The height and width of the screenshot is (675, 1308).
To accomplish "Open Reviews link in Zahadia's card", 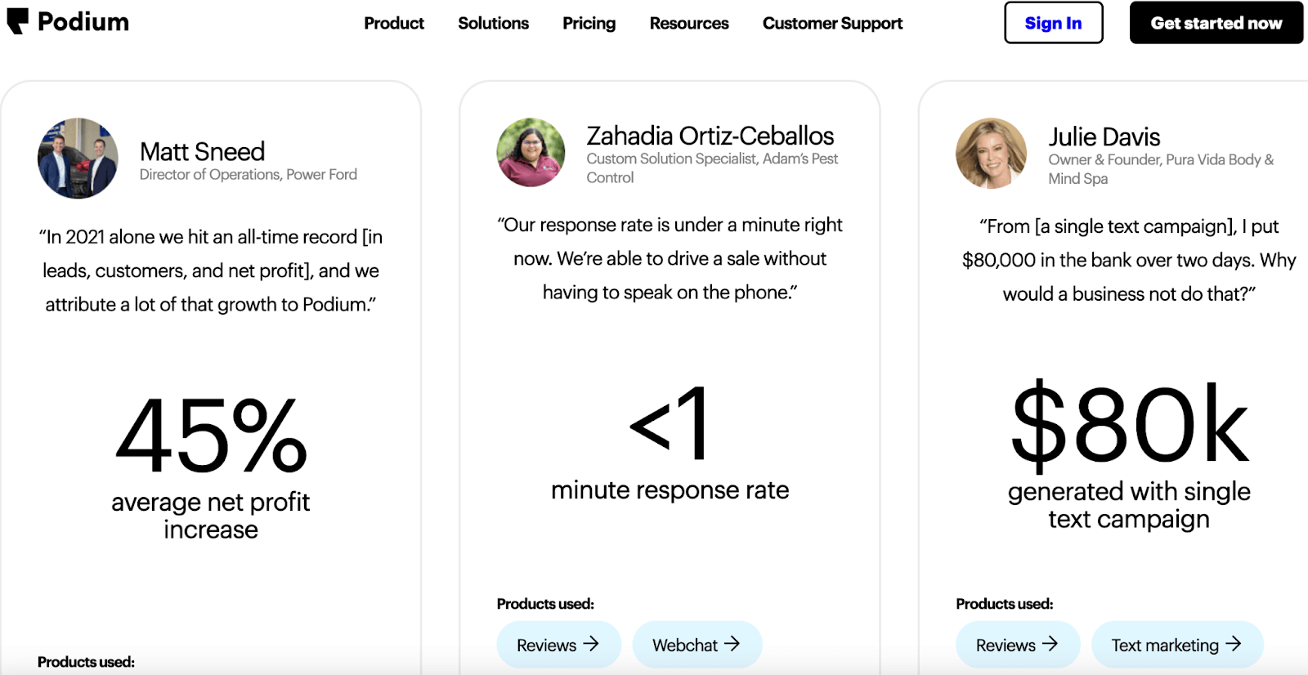I will pos(547,646).
